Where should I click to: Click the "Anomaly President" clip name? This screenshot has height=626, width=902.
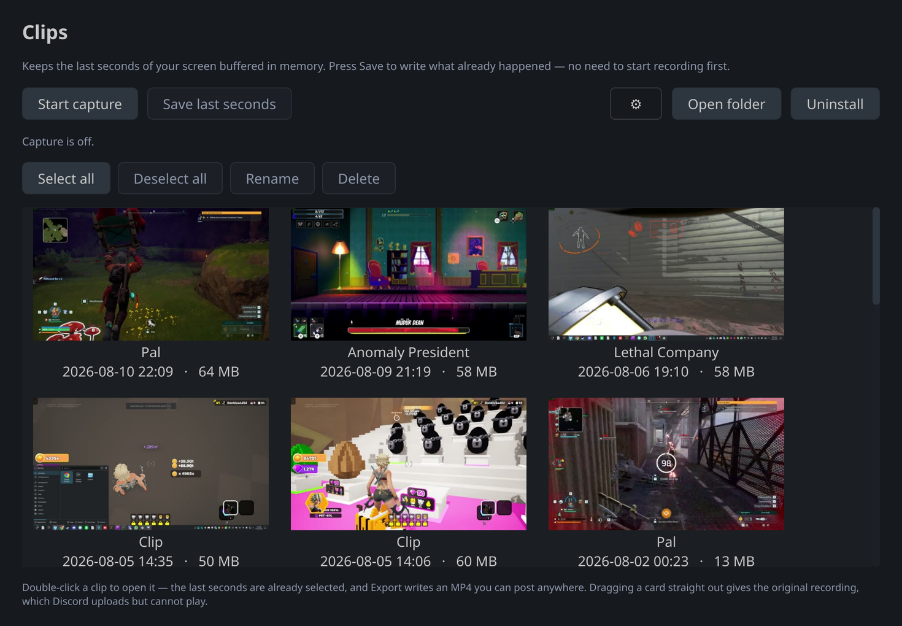pos(409,352)
